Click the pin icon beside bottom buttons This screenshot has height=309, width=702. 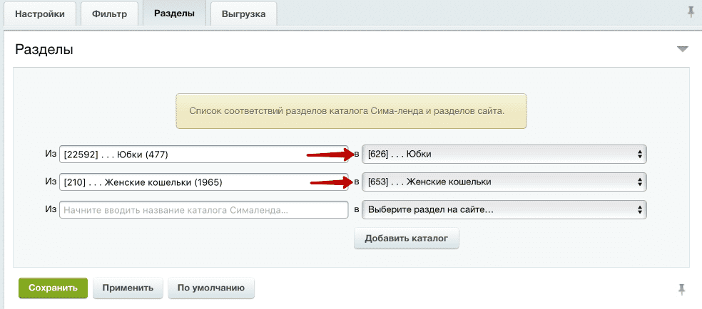(x=681, y=288)
